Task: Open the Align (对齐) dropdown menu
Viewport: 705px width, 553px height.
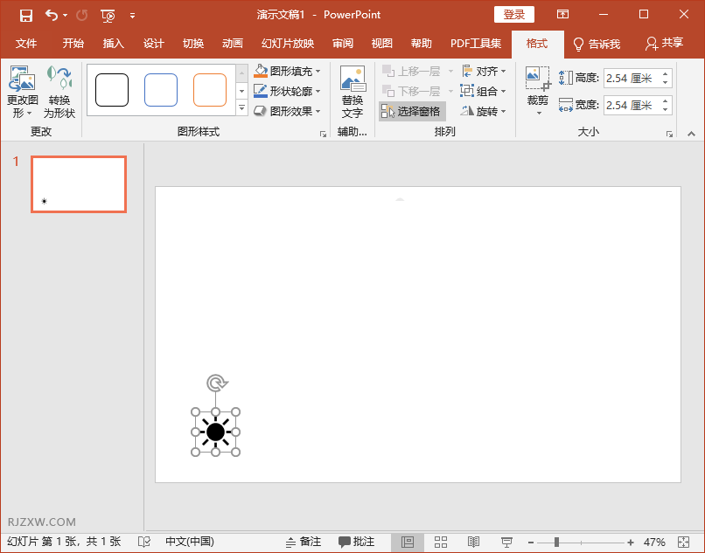Action: pos(484,72)
